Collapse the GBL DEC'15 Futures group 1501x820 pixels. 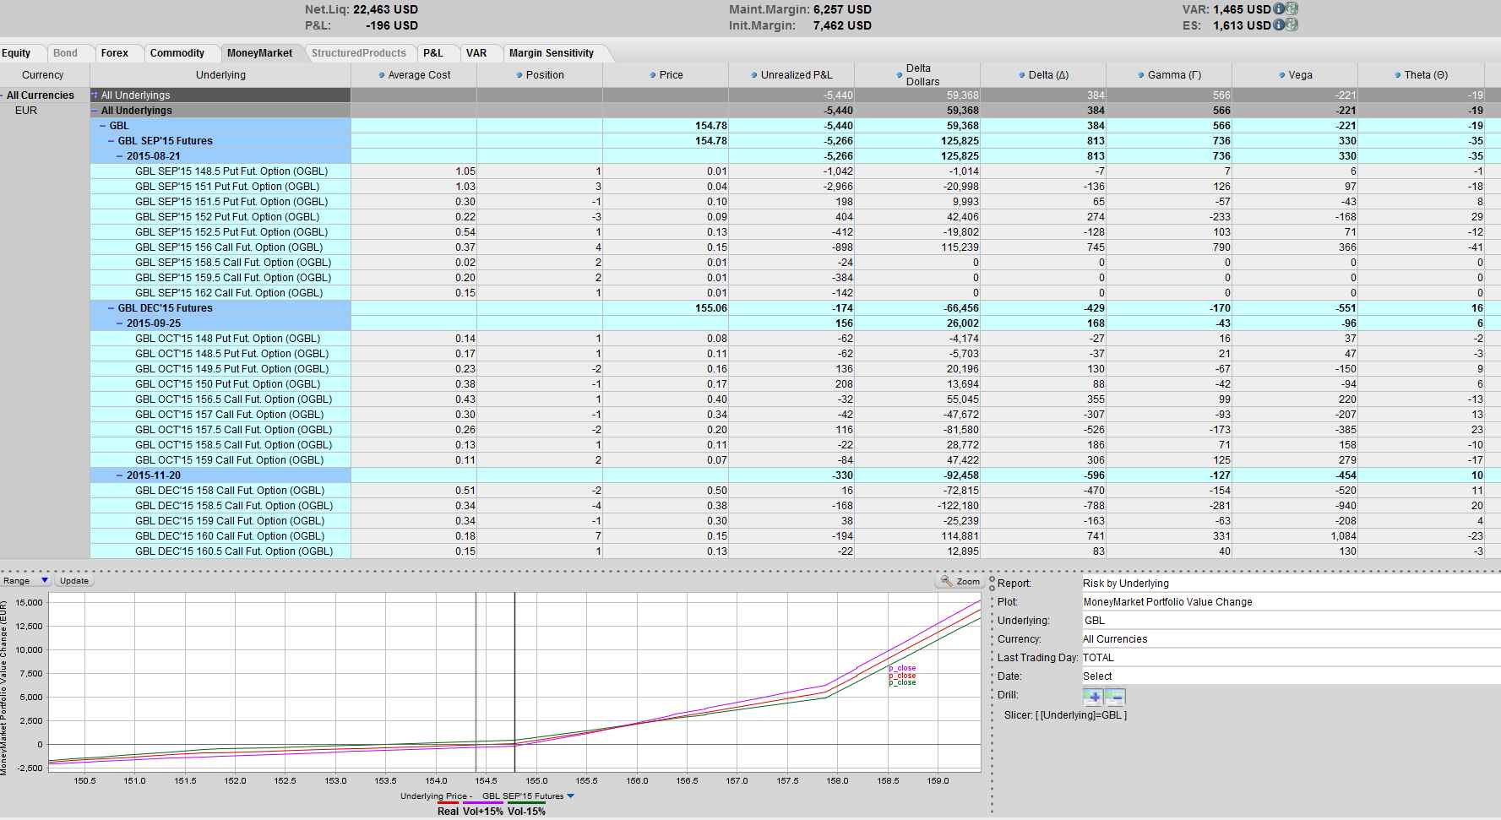tap(111, 308)
